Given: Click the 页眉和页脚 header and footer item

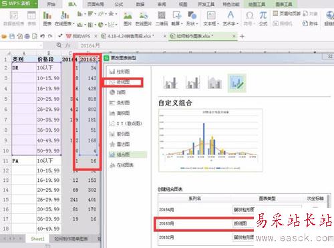Looking at the screenshot, I should click(287, 14).
